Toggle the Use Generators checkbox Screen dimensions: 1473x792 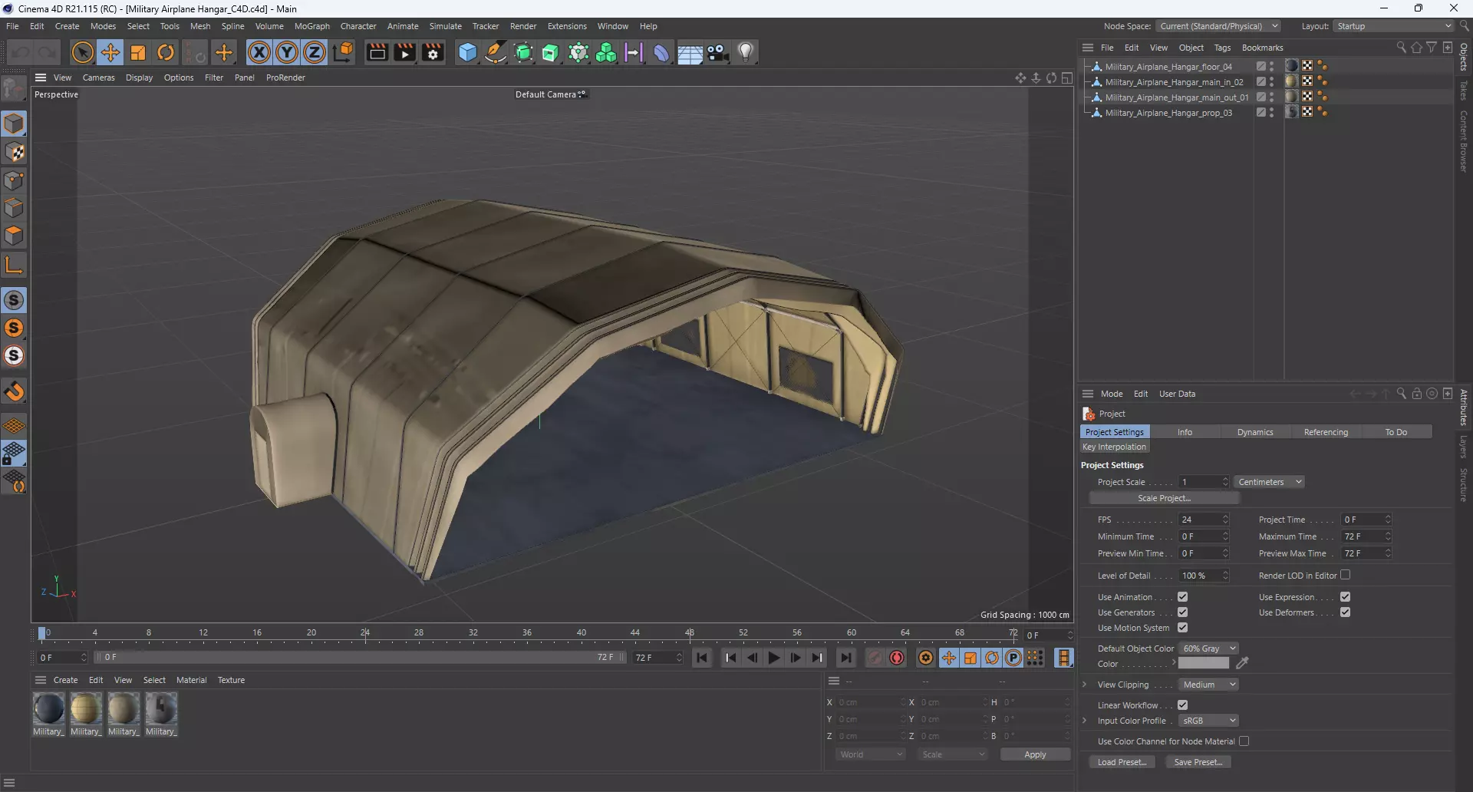[1182, 612]
